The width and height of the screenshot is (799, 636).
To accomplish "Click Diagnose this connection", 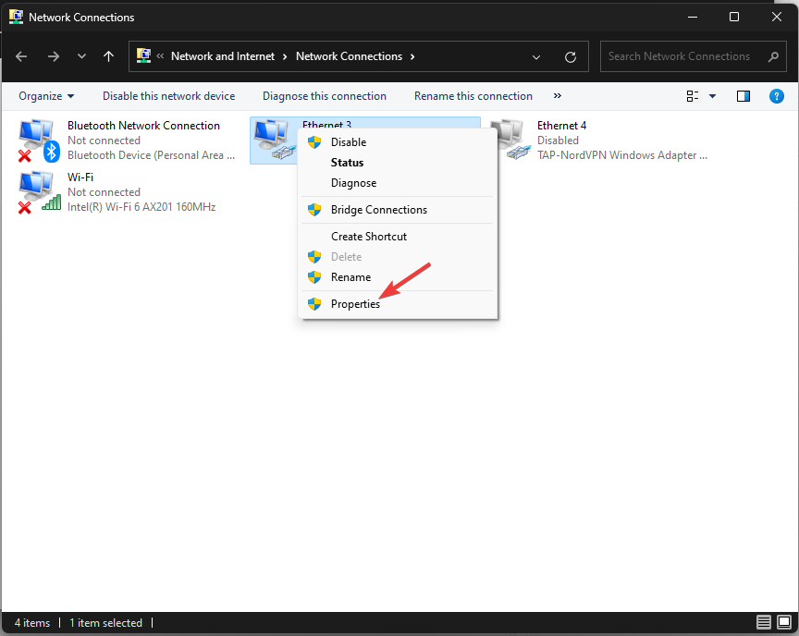I will (x=324, y=96).
